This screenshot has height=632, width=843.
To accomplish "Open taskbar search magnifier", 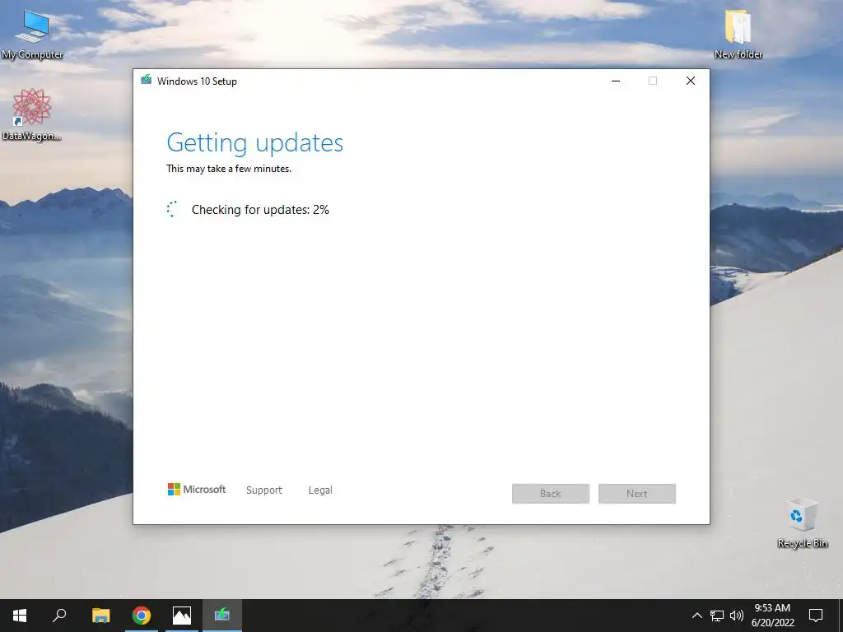I will (59, 616).
